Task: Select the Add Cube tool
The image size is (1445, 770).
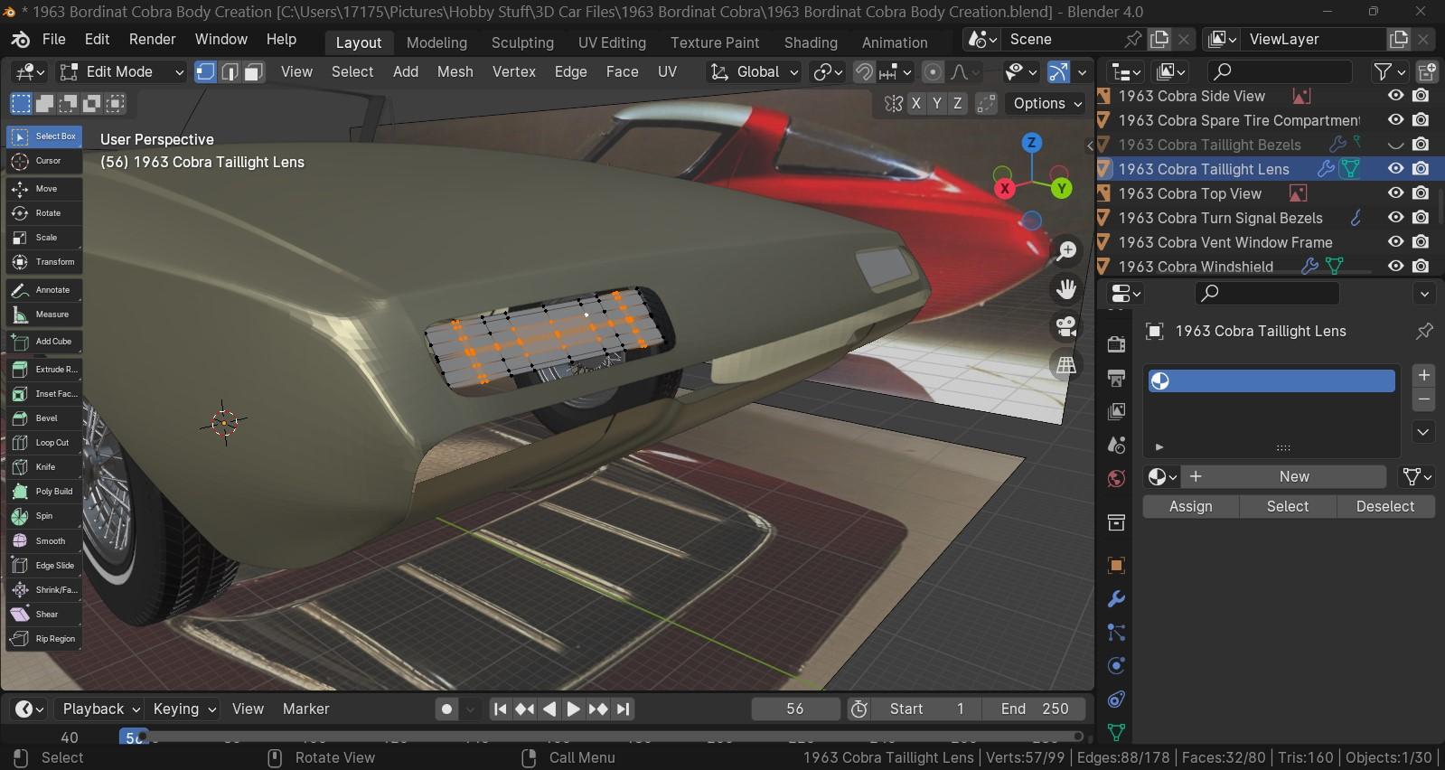Action: coord(43,342)
